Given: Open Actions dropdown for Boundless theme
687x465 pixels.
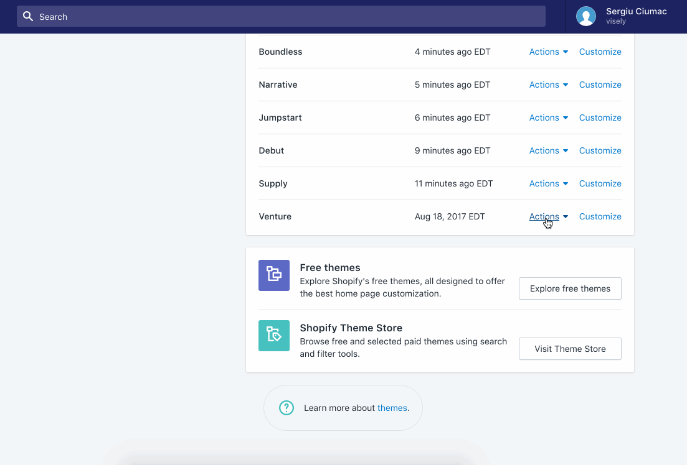Looking at the screenshot, I should point(548,52).
